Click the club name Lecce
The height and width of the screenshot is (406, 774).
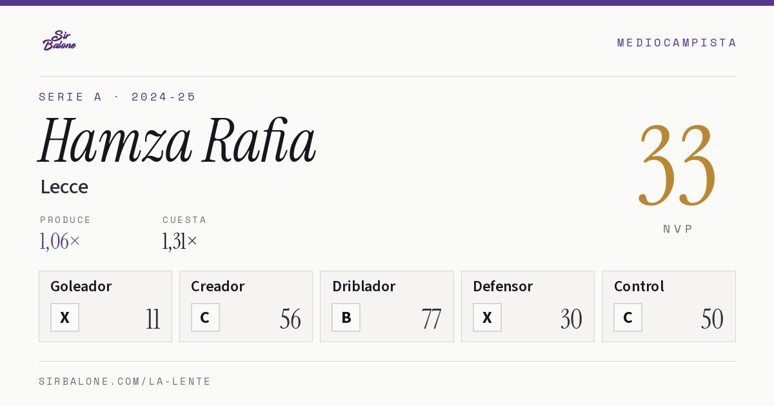(x=64, y=187)
